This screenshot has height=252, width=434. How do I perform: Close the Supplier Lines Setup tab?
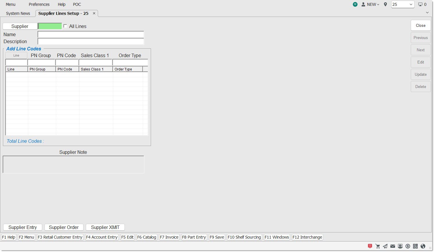(94, 13)
